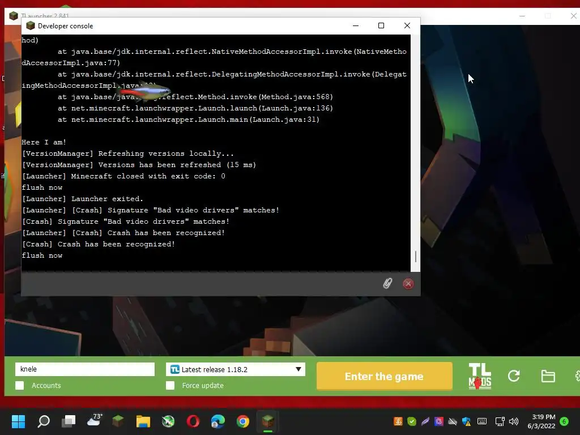Viewport: 580px width, 435px height.
Task: Close the Developer console window
Action: pos(407,25)
